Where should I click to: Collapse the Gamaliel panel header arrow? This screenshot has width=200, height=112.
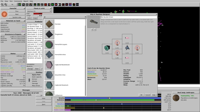(24, 8)
